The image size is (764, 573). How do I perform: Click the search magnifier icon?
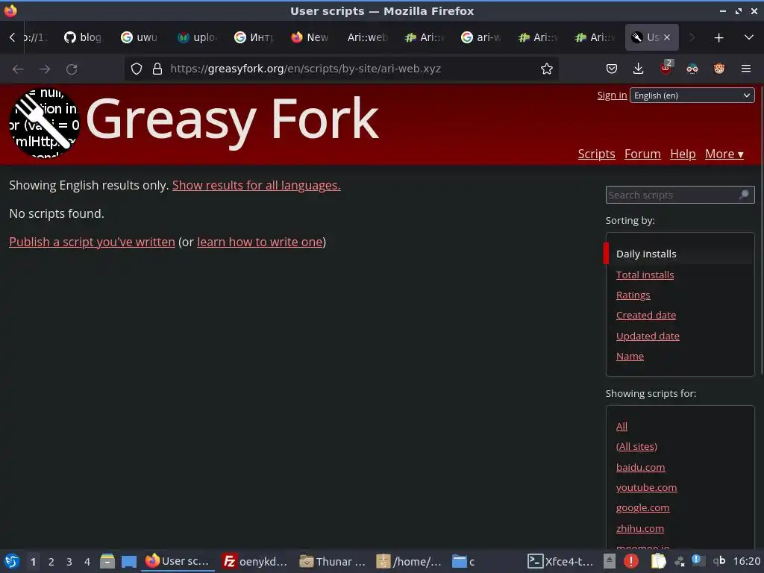[x=744, y=195]
